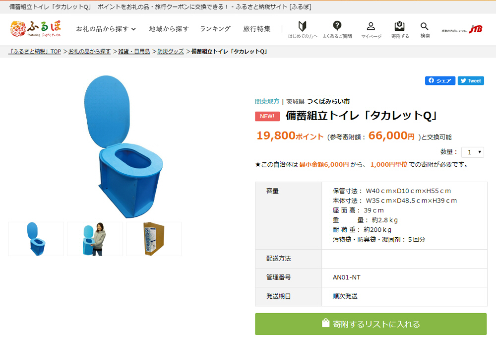Click the 最小金額6,000円 text
The width and height of the screenshot is (496, 339).
(x=324, y=165)
